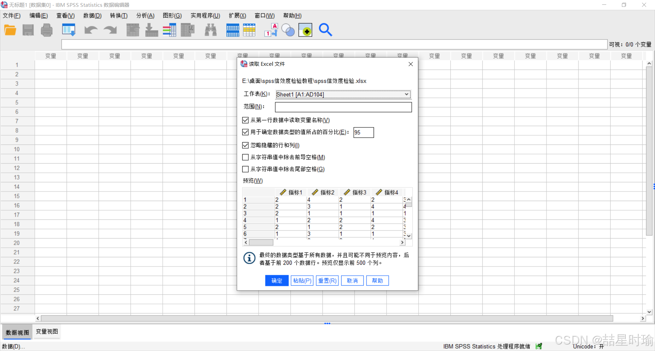The image size is (655, 351).
Task: Click the Use variable sets circles icon
Action: (x=288, y=30)
